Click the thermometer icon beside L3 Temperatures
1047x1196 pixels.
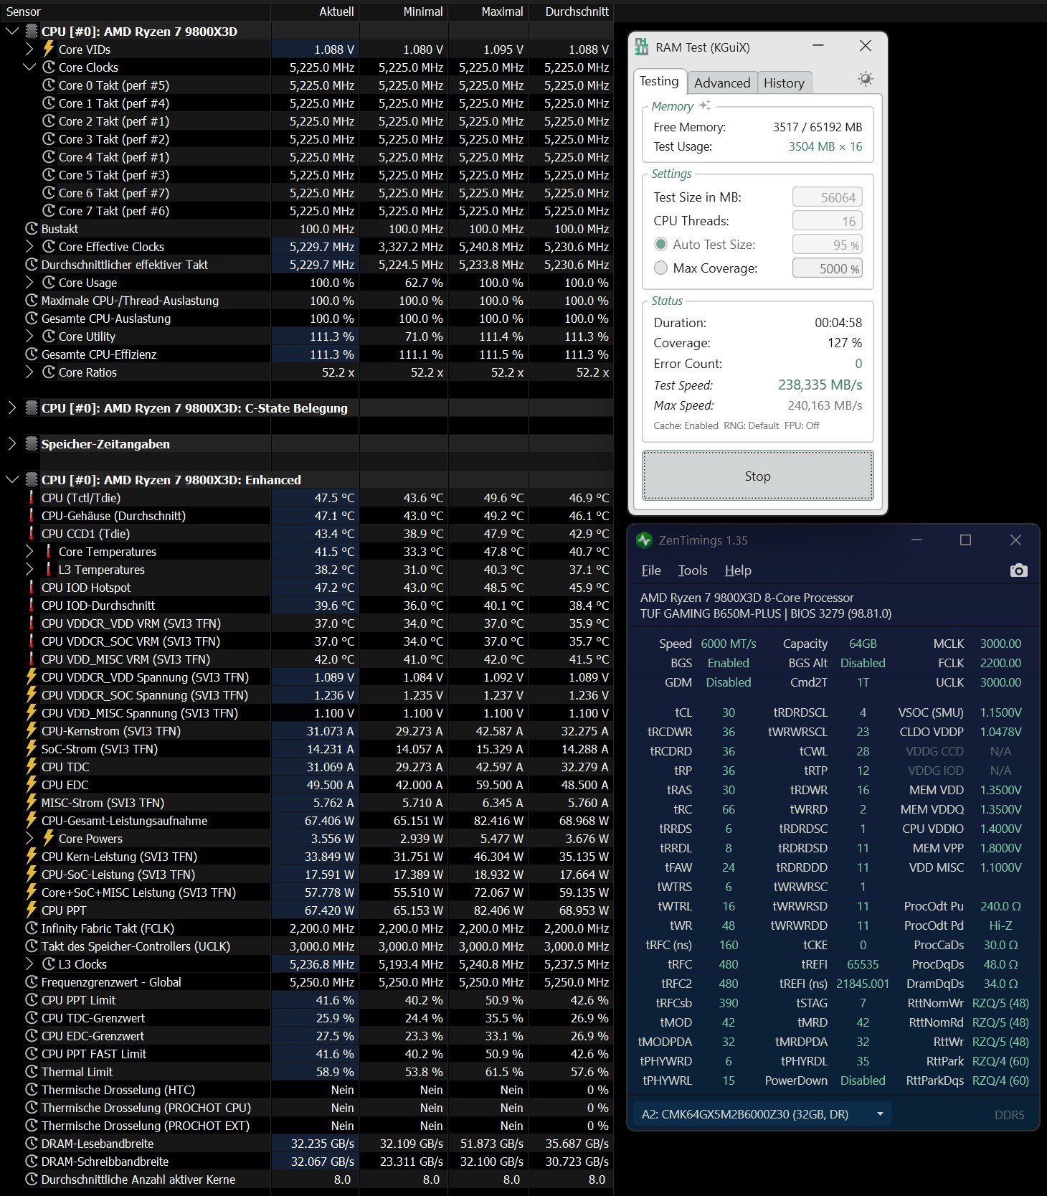(x=49, y=570)
